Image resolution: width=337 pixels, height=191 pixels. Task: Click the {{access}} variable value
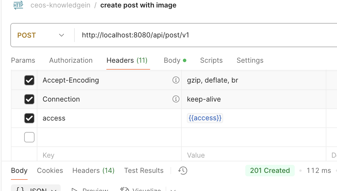coord(205,118)
